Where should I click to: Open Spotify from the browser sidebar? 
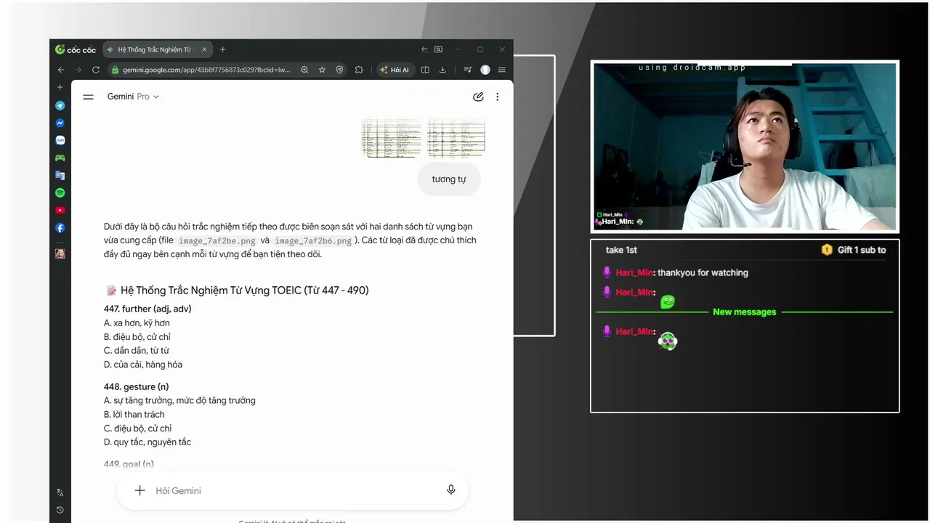(60, 192)
